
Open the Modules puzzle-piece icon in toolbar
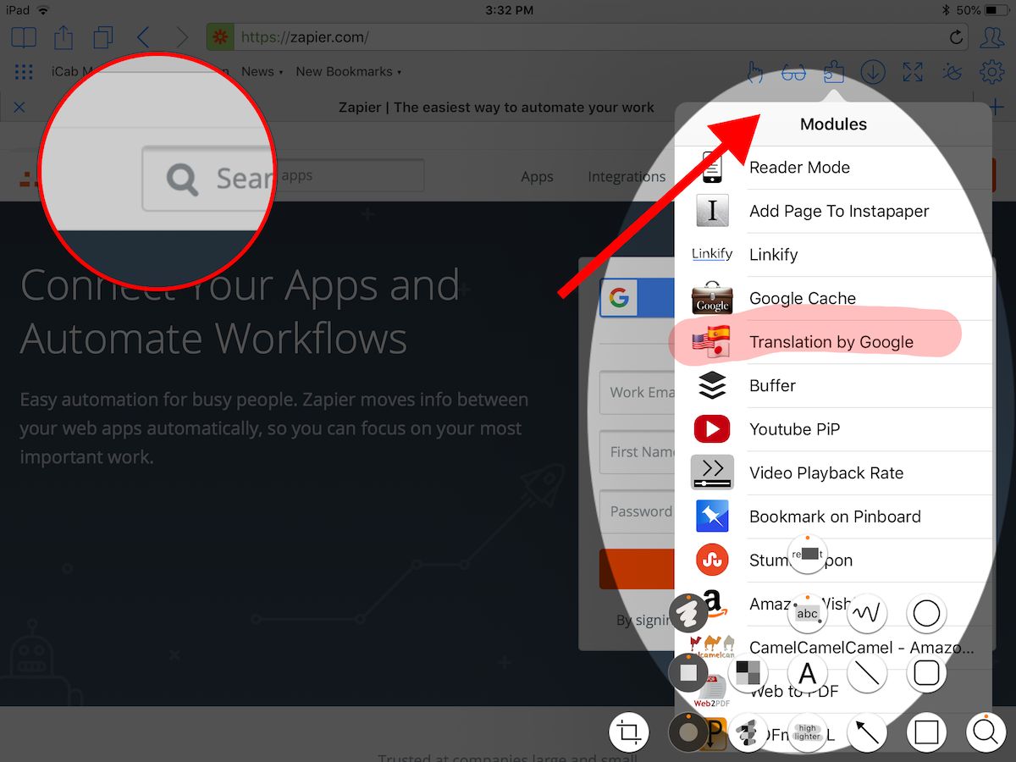834,71
